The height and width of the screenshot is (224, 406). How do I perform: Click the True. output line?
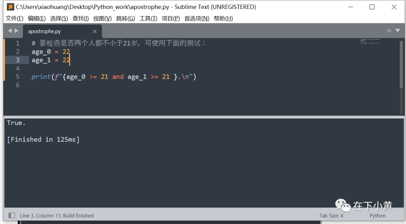click(16, 123)
